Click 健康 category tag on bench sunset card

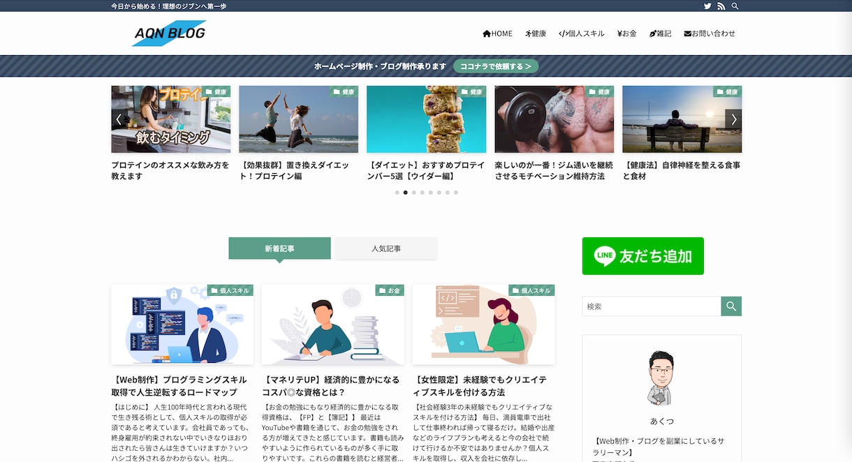[727, 91]
